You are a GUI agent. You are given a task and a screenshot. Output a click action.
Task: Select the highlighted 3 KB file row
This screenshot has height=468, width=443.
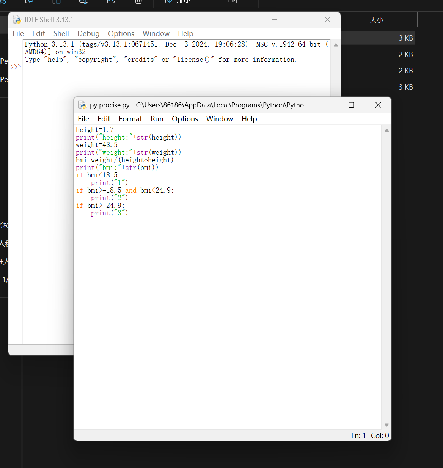(x=378, y=38)
